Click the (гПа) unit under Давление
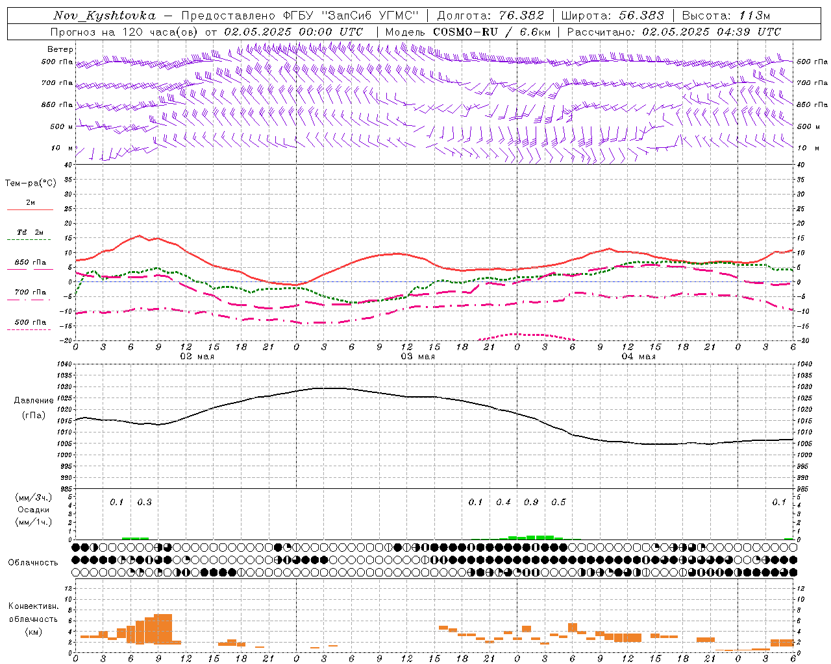 [34, 416]
